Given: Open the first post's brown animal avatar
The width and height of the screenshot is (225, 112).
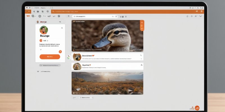Looking at the screenshot, I should point(77,57).
